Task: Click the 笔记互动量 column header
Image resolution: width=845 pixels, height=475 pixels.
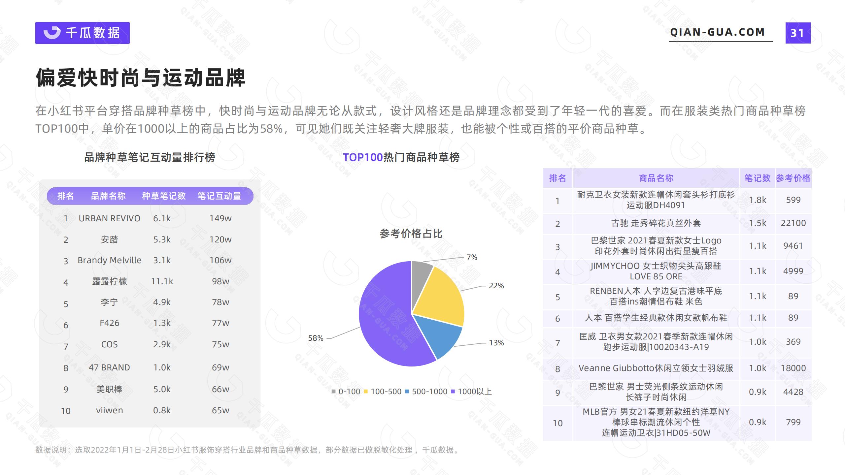Action: point(219,196)
